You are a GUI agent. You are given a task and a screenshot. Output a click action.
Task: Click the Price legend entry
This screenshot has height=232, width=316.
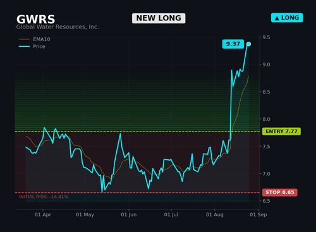(x=32, y=46)
